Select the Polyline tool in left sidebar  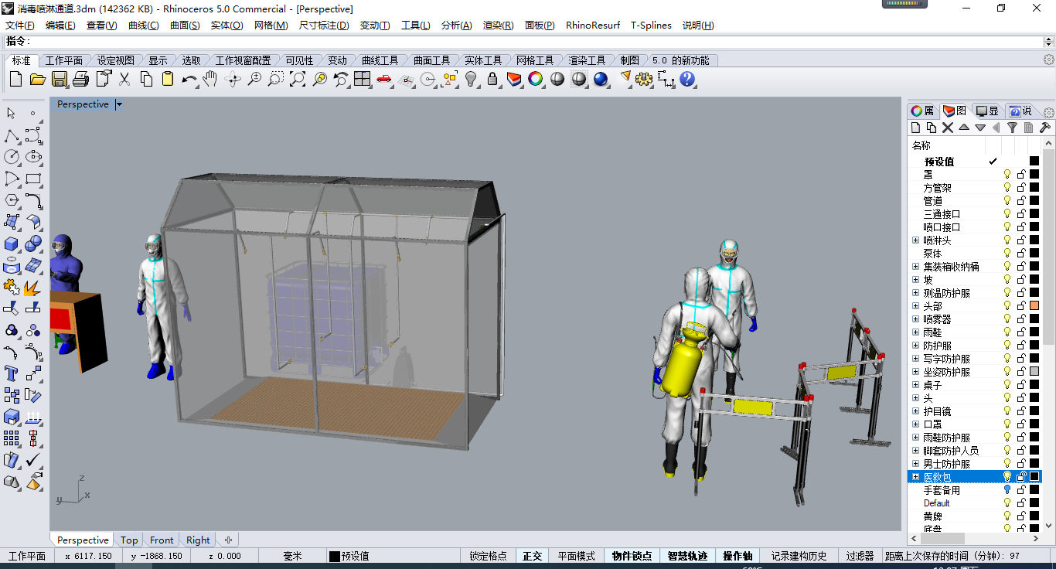point(12,136)
